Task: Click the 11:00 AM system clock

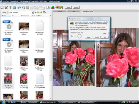Action: pyautogui.click(x=134, y=102)
